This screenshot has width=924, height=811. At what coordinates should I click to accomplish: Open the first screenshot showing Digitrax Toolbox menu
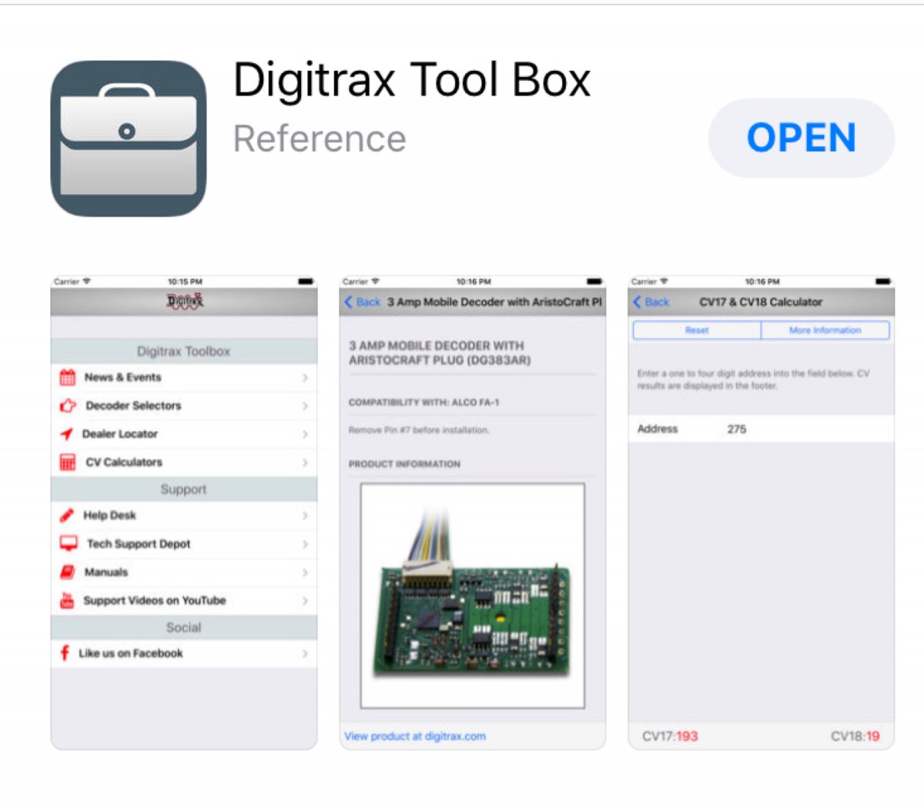(184, 513)
